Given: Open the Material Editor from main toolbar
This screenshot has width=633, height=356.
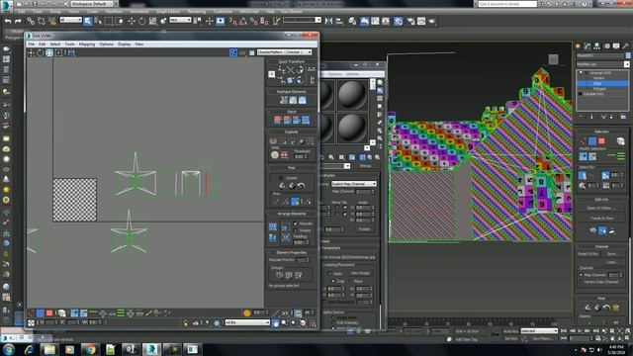Looking at the screenshot, I should (398, 21).
